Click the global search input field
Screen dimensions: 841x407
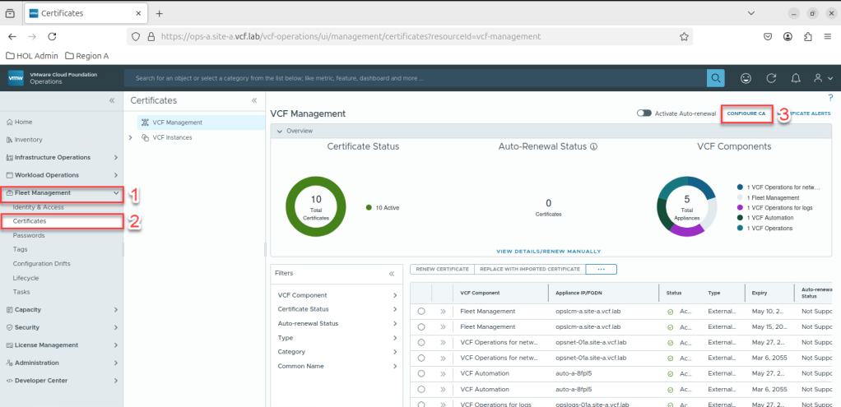click(x=415, y=78)
